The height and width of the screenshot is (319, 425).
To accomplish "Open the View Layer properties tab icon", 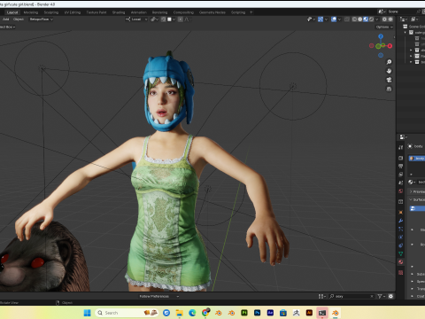I will [401, 175].
